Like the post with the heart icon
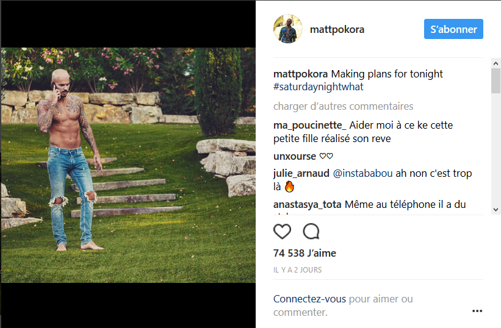 pyautogui.click(x=282, y=232)
